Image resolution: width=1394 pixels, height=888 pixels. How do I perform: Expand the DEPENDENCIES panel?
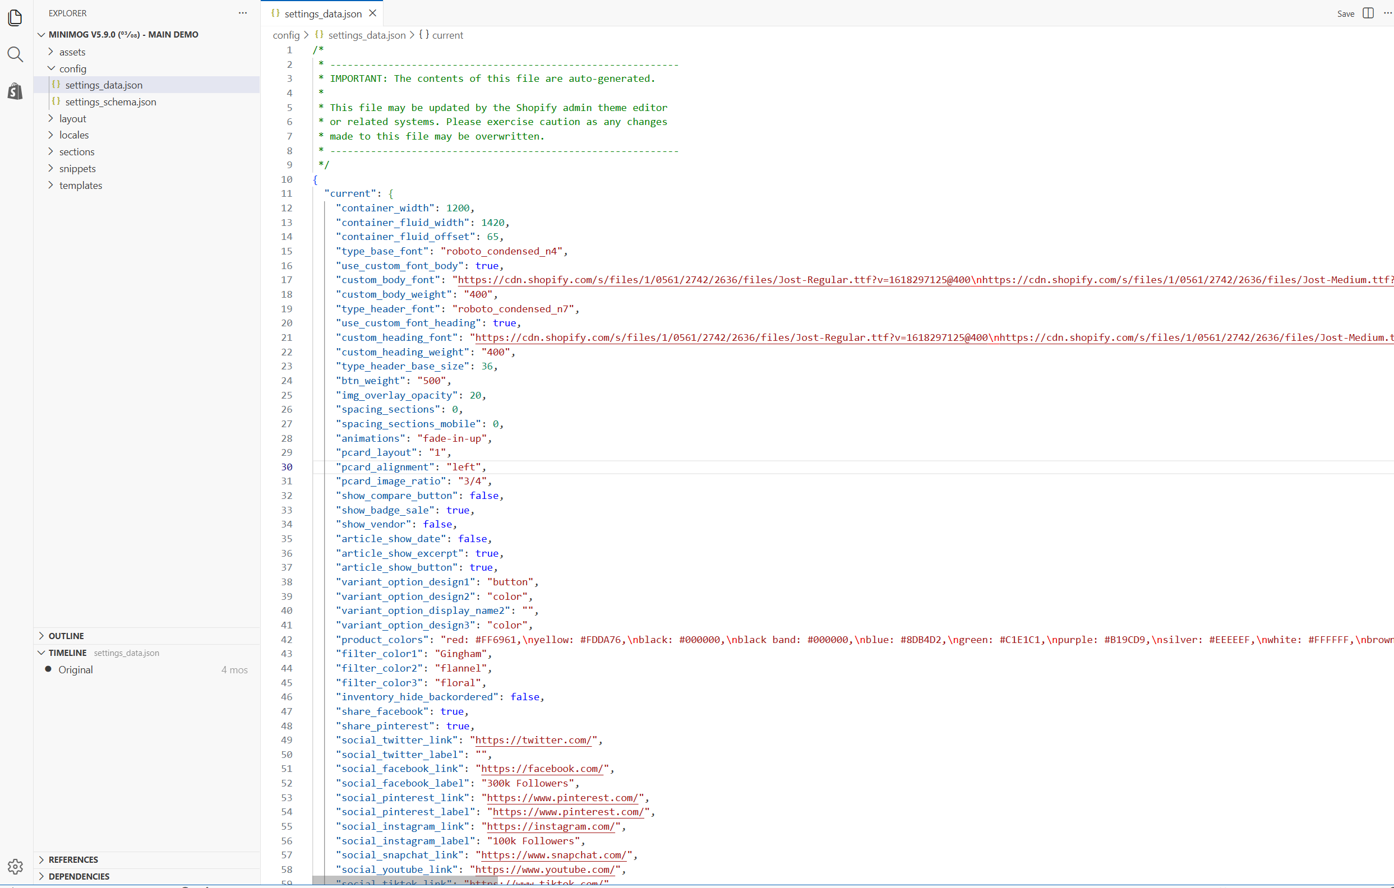coord(79,876)
